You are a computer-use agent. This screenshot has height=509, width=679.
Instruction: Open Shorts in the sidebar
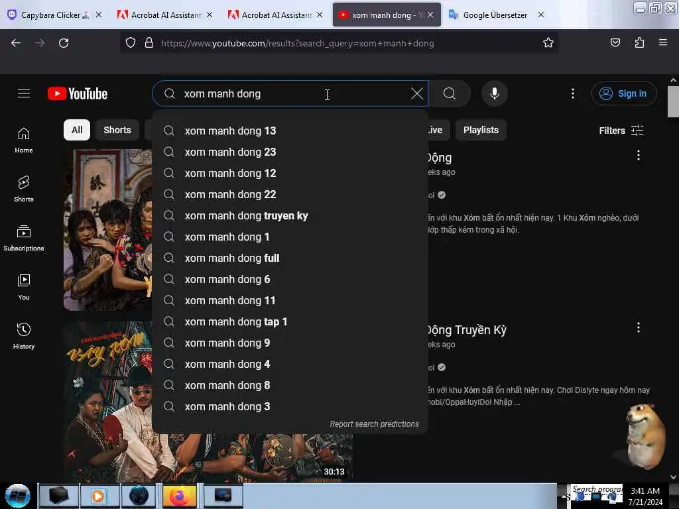(24, 189)
